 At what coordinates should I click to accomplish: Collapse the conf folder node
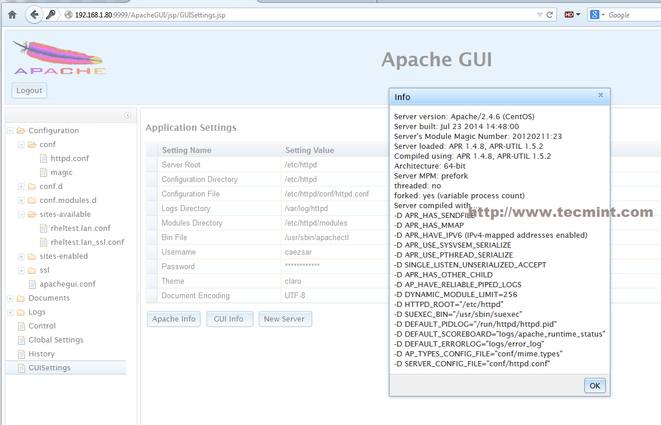point(21,145)
